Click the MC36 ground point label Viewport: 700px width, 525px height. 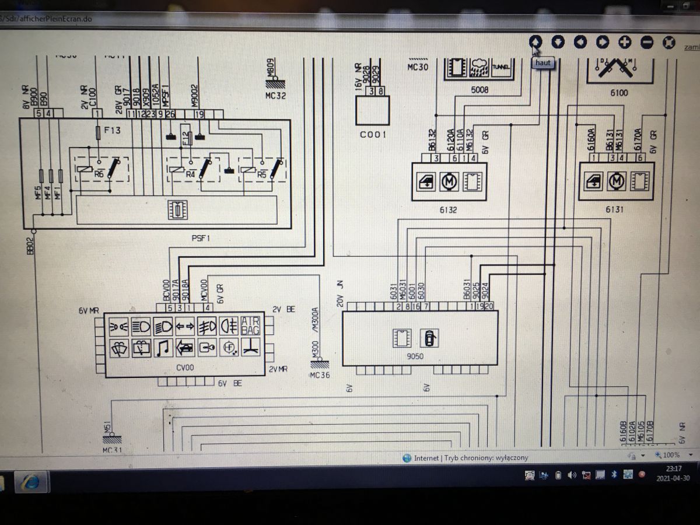pos(320,375)
